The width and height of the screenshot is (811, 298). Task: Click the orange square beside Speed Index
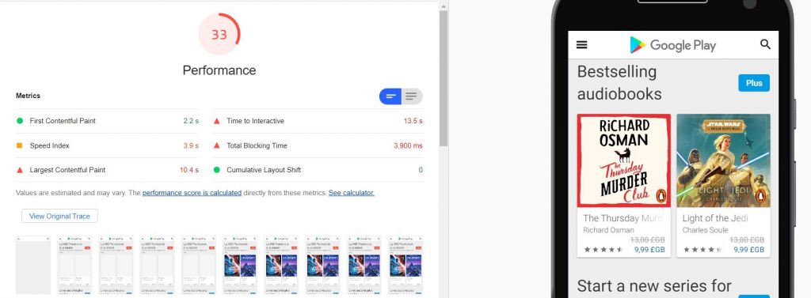pos(20,145)
